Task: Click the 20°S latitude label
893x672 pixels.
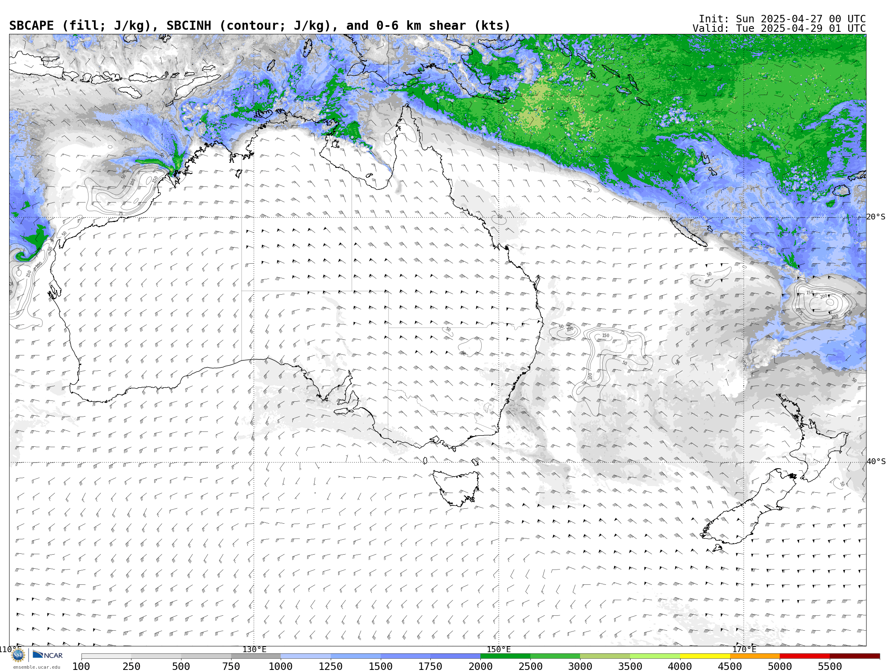Action: click(x=876, y=217)
